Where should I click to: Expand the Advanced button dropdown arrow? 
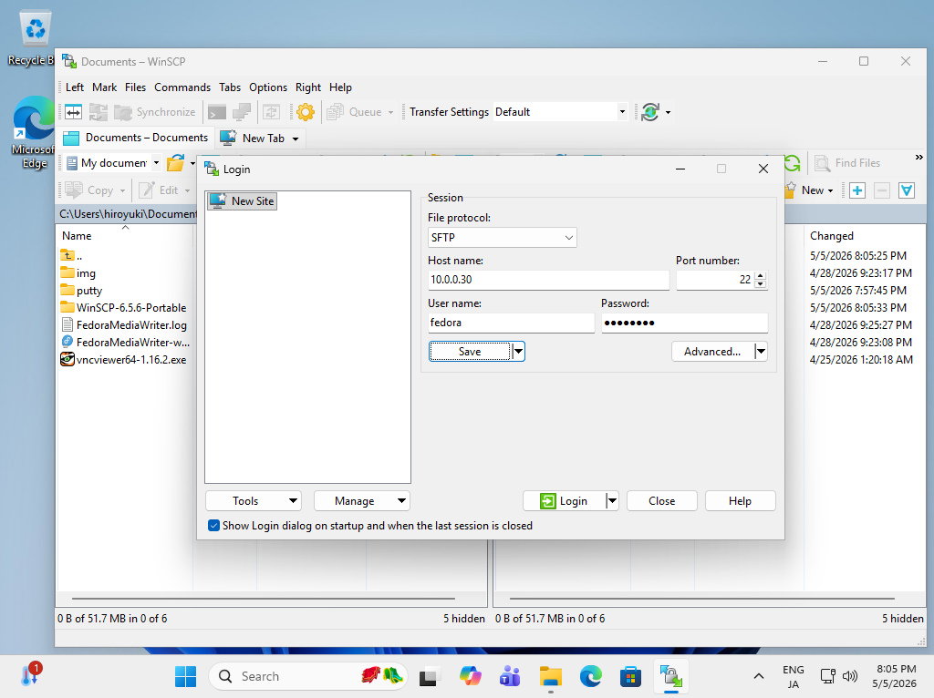761,352
